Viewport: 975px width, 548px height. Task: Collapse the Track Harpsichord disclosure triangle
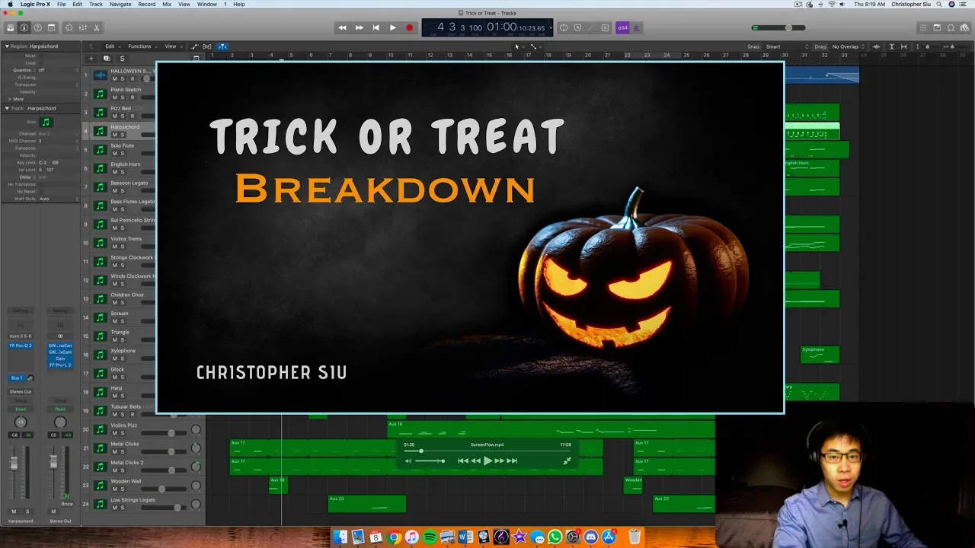point(7,108)
